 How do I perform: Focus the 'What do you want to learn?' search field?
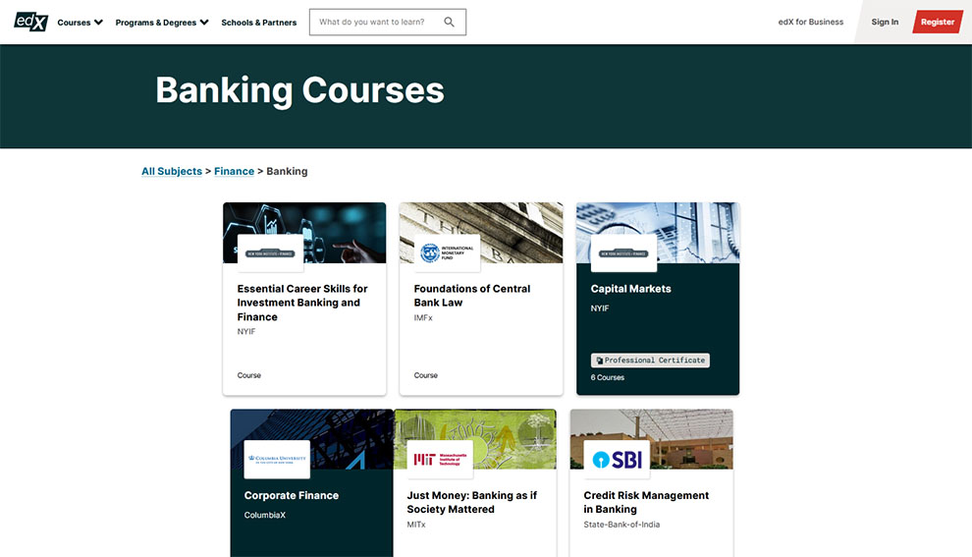(388, 22)
